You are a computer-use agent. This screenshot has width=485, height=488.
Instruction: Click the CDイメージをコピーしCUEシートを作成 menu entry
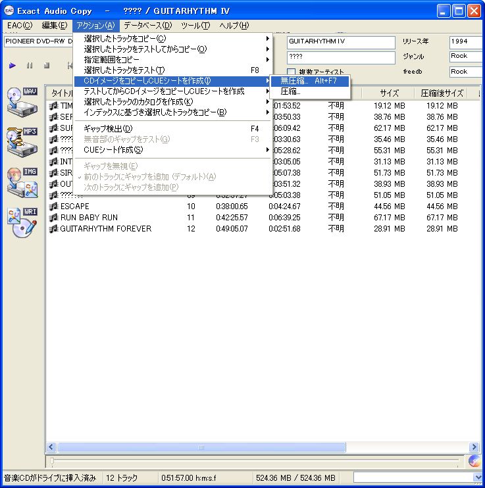pos(173,81)
